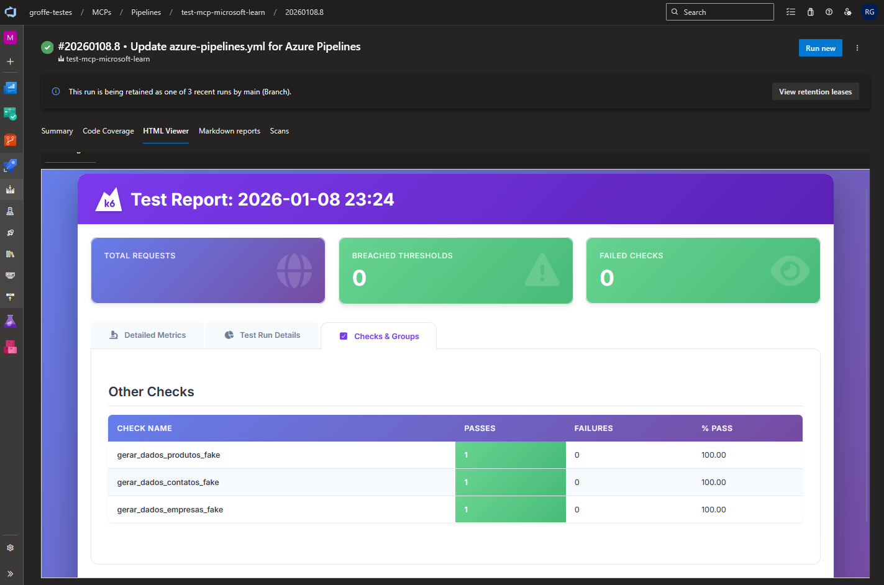Click the Failed Checks card

703,271
